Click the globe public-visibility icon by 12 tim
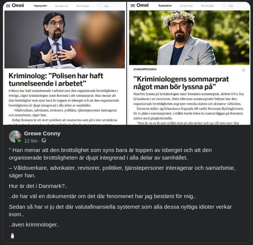Viewport: 253px width, 245px height. click(44, 141)
